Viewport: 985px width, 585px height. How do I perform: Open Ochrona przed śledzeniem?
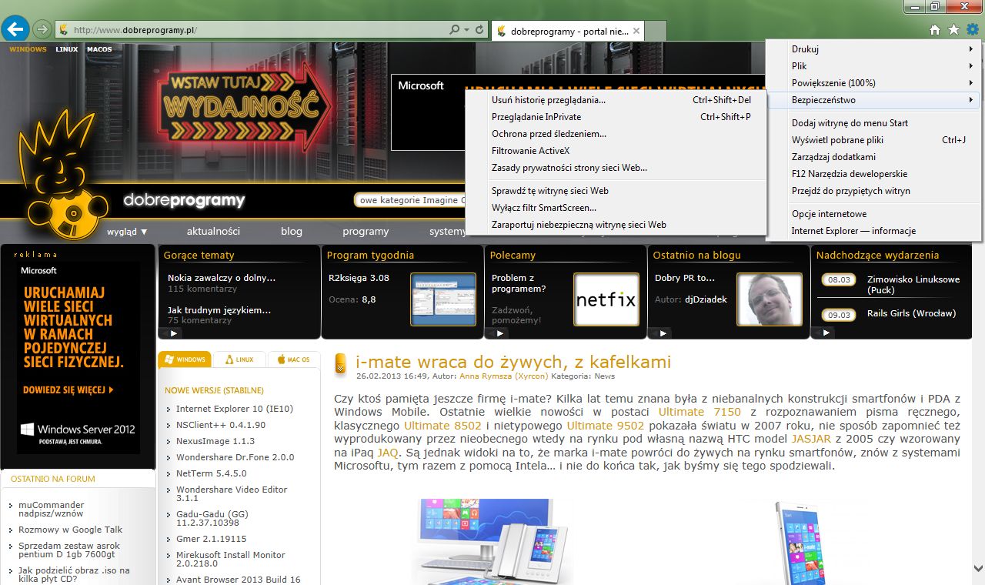click(x=616, y=134)
